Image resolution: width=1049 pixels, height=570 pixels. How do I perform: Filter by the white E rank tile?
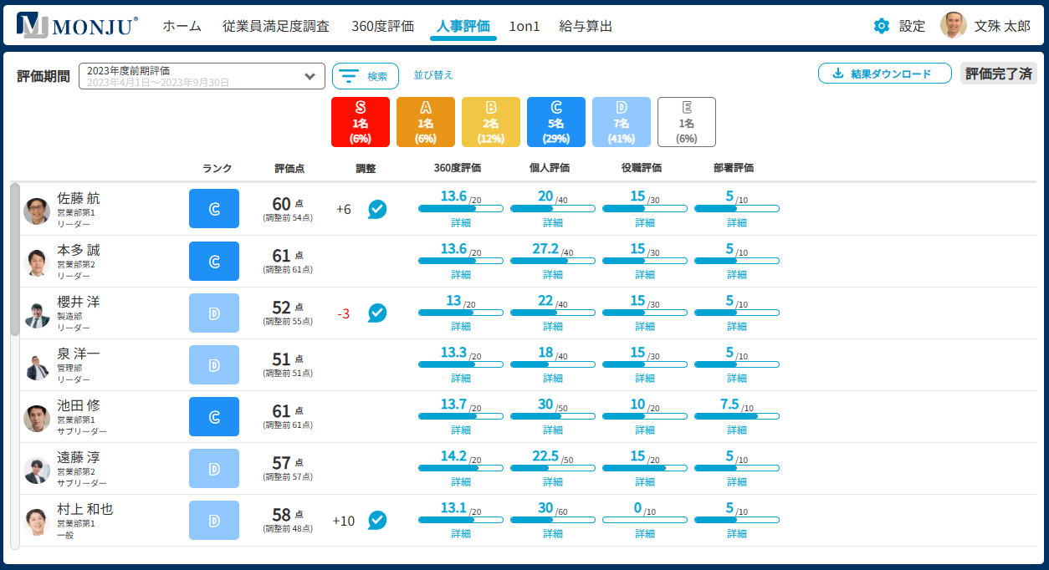coord(687,122)
